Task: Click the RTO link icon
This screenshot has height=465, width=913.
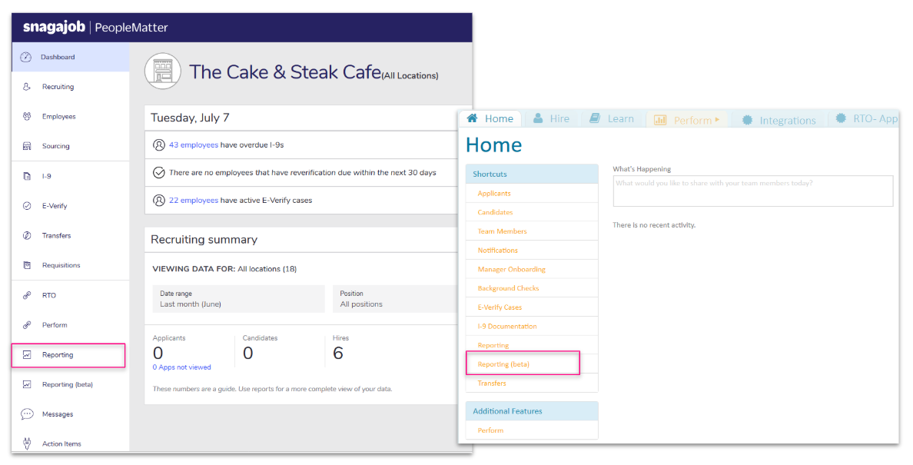Action: pos(27,295)
